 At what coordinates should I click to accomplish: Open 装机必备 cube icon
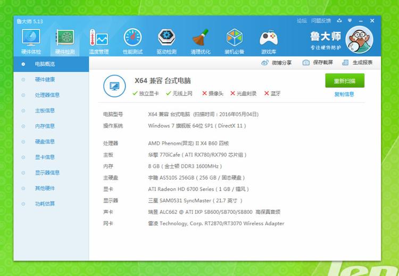tap(235, 37)
